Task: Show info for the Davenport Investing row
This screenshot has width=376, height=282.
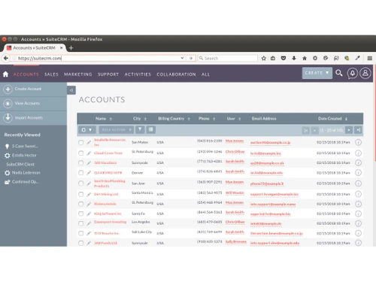Action: coord(358,223)
